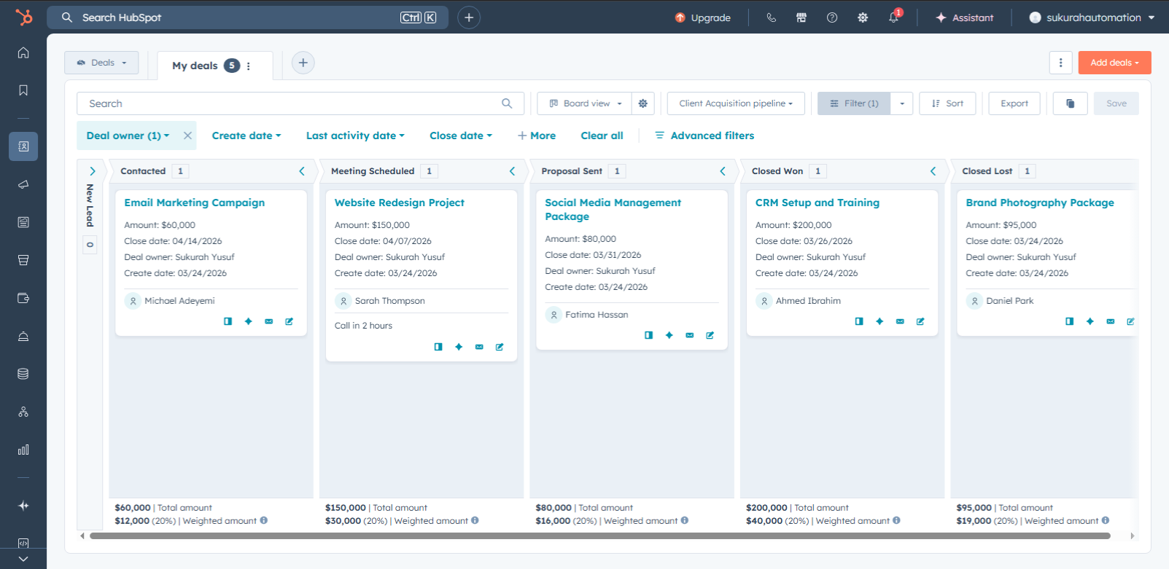Open My deals tab options ellipsis
Image resolution: width=1169 pixels, height=569 pixels.
(x=249, y=66)
